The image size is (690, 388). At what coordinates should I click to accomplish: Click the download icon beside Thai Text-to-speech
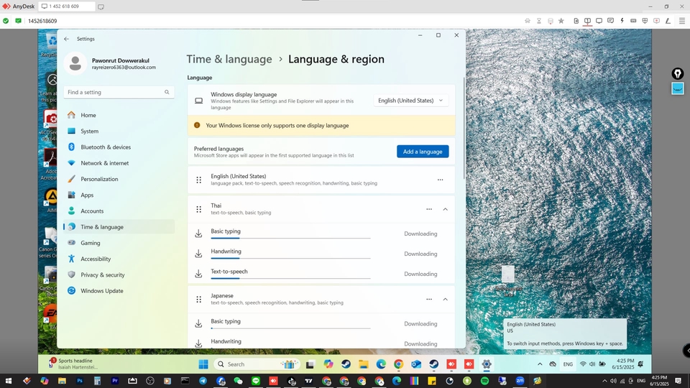tap(198, 274)
